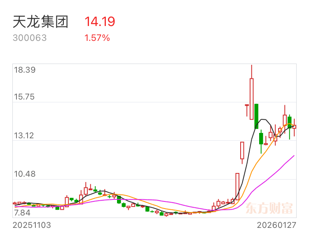Click the 7.84 bottom price axis label
The width and height of the screenshot is (309, 232).
tap(22, 213)
